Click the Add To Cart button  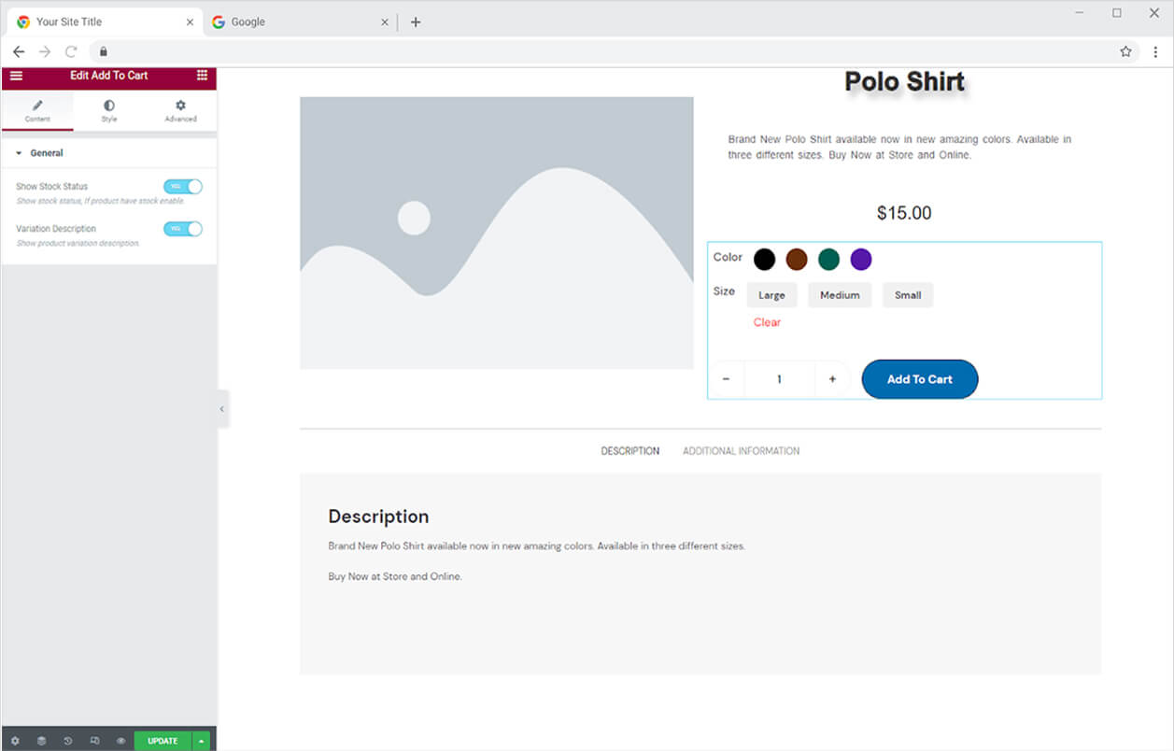tap(919, 379)
